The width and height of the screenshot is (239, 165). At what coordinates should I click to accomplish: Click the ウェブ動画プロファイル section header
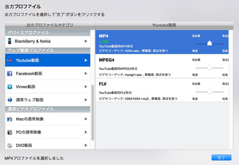pyautogui.click(x=48, y=50)
